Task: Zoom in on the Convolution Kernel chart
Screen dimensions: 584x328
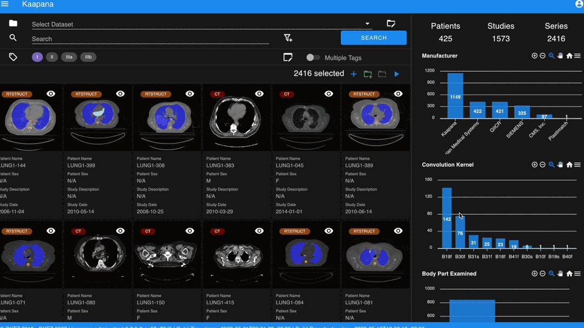Action: (x=534, y=165)
